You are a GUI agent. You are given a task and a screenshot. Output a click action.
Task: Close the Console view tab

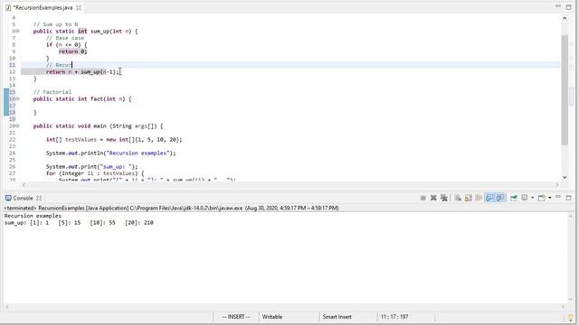click(x=39, y=198)
